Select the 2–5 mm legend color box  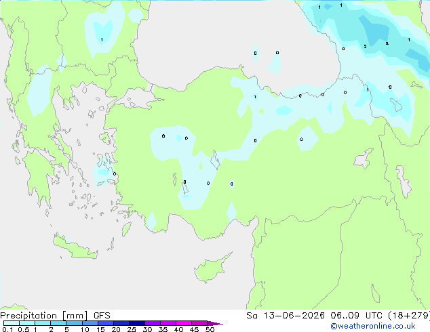(58, 323)
